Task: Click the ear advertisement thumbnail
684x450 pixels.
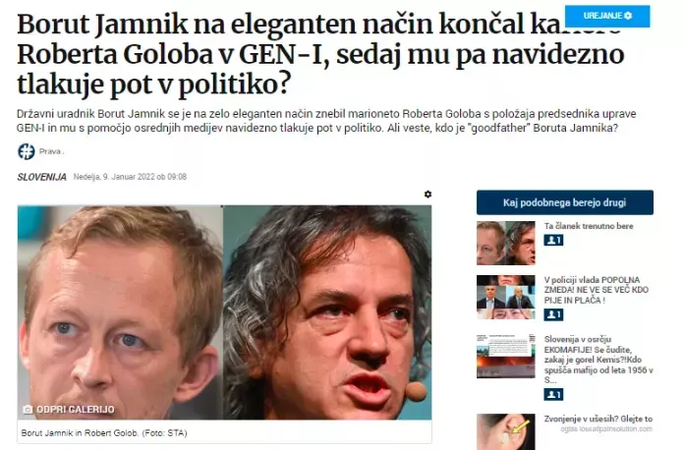Action: (x=505, y=431)
